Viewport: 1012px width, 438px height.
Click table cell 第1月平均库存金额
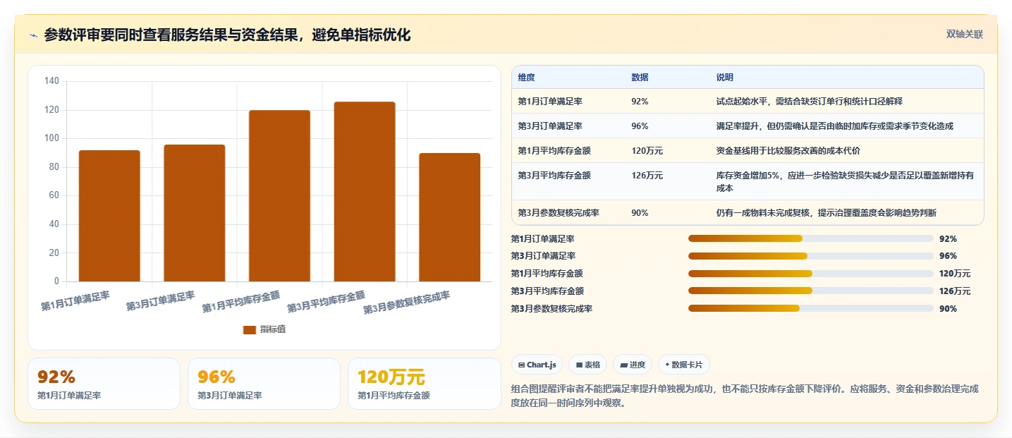(554, 151)
